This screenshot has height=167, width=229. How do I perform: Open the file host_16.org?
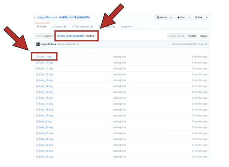click(x=46, y=98)
